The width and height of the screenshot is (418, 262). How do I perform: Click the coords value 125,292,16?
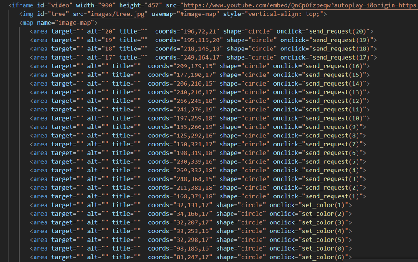point(194,136)
